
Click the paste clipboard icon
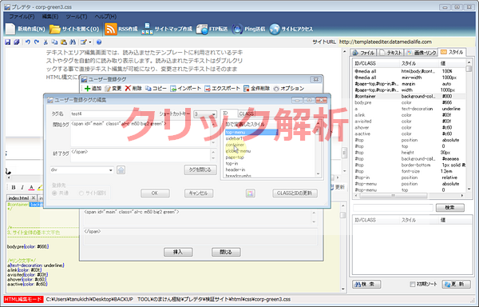(x=64, y=42)
